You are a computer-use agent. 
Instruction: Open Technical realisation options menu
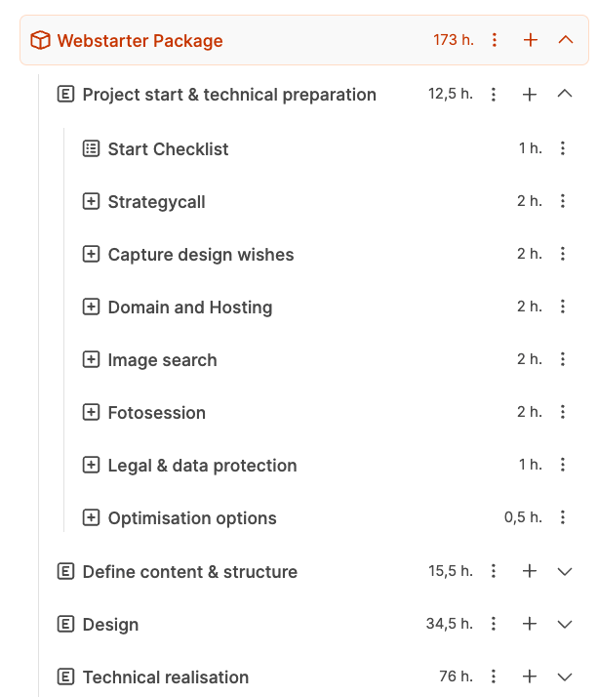click(x=495, y=676)
